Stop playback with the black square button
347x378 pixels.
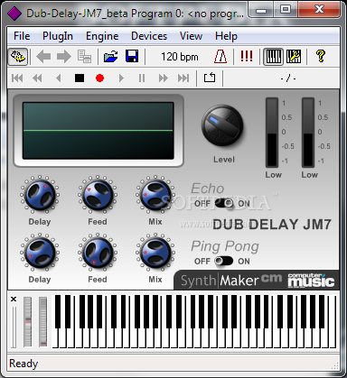[80, 78]
